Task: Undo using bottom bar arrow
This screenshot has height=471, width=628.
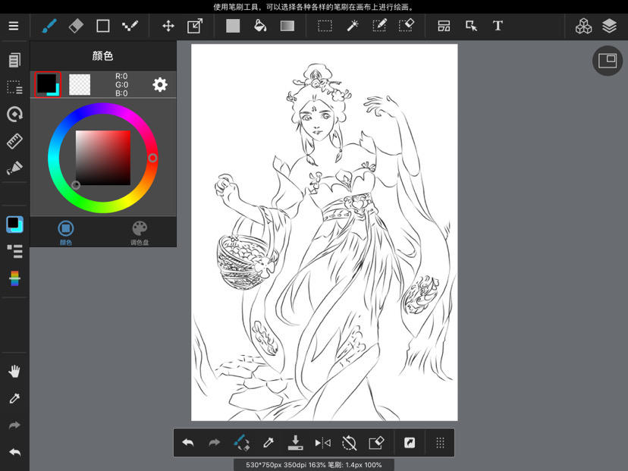Action: [188, 443]
